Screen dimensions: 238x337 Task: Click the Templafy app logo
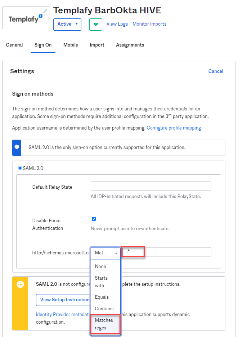(26, 18)
